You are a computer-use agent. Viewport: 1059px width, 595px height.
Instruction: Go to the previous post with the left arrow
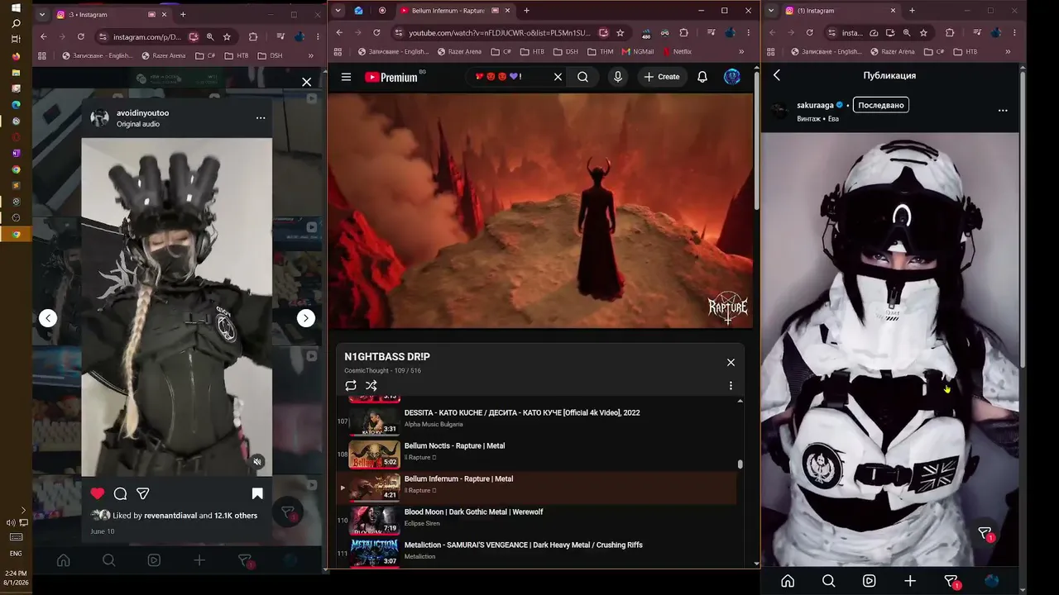[x=48, y=318]
